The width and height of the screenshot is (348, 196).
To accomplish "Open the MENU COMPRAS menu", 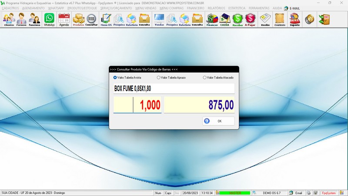I will pyautogui.click(x=171, y=8).
